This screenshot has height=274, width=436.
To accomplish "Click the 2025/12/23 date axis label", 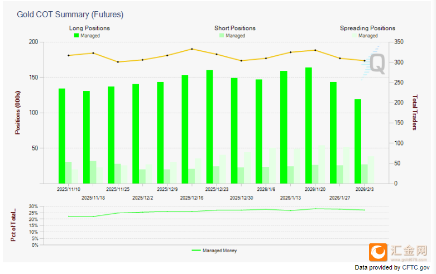I will pos(217,189).
